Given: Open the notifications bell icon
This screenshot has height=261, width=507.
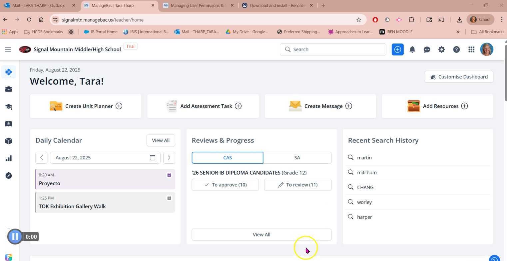Looking at the screenshot, I should [412, 49].
